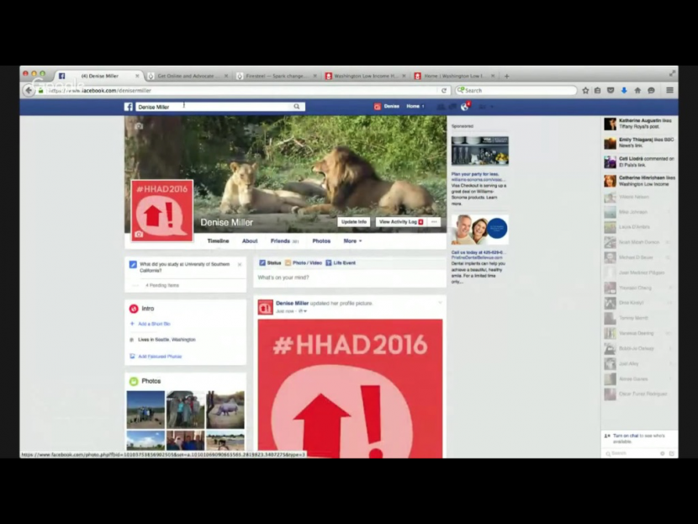Click the browser Search field

click(x=516, y=90)
